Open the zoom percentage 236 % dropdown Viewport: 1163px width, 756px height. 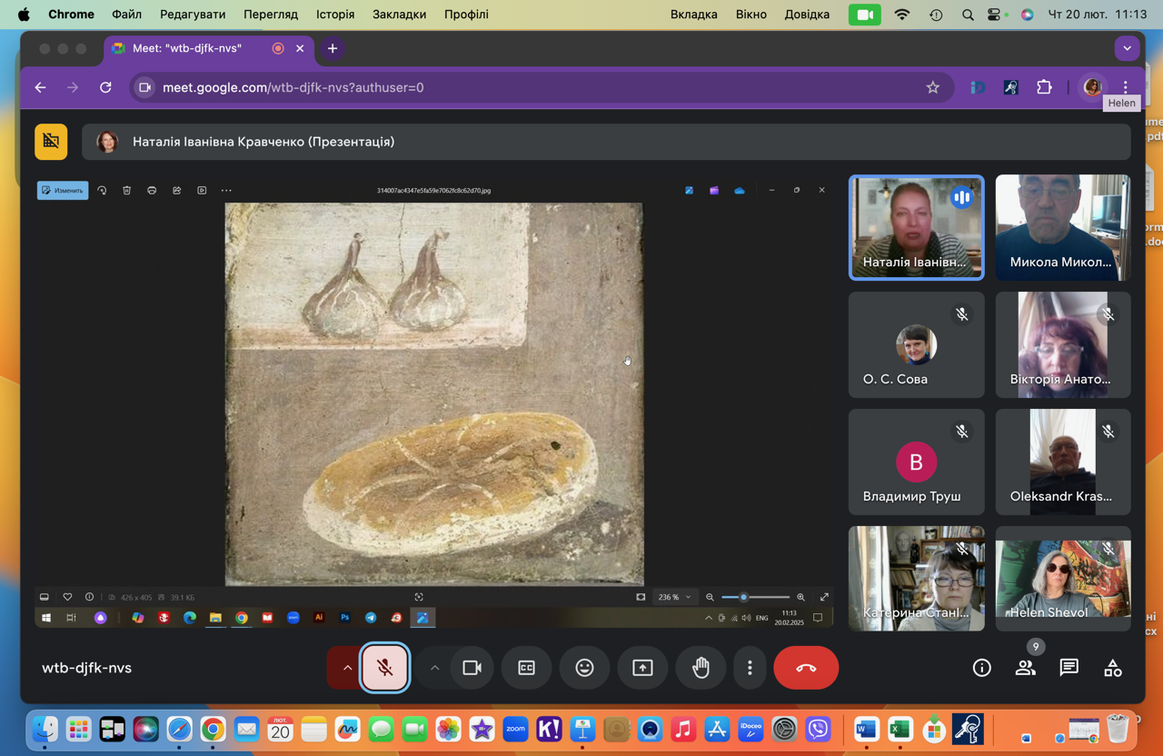point(674,597)
